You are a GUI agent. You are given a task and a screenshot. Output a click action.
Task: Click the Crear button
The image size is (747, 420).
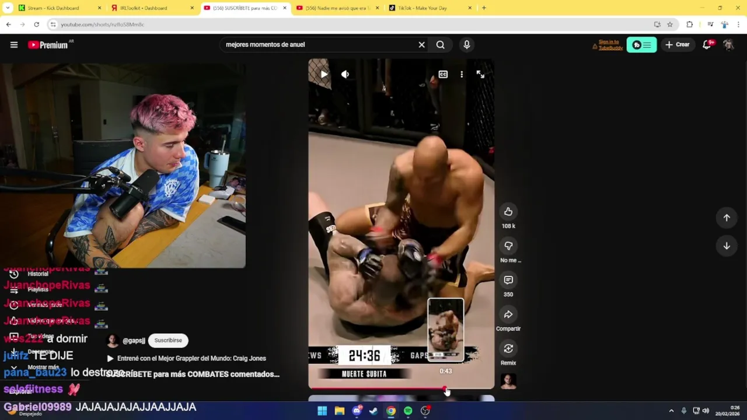(677, 45)
